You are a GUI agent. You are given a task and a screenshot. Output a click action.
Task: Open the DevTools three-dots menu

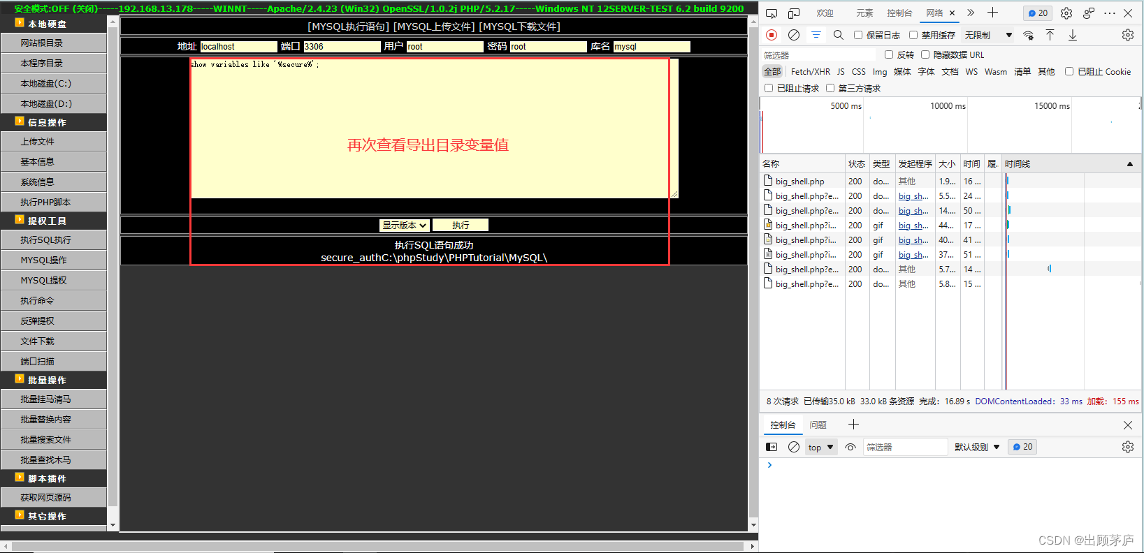tap(1110, 13)
